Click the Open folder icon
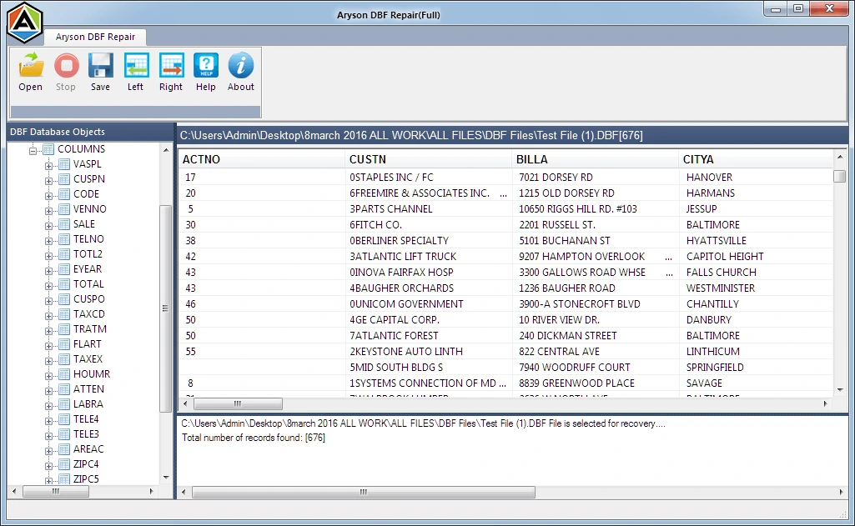855x526 pixels. pos(31,65)
